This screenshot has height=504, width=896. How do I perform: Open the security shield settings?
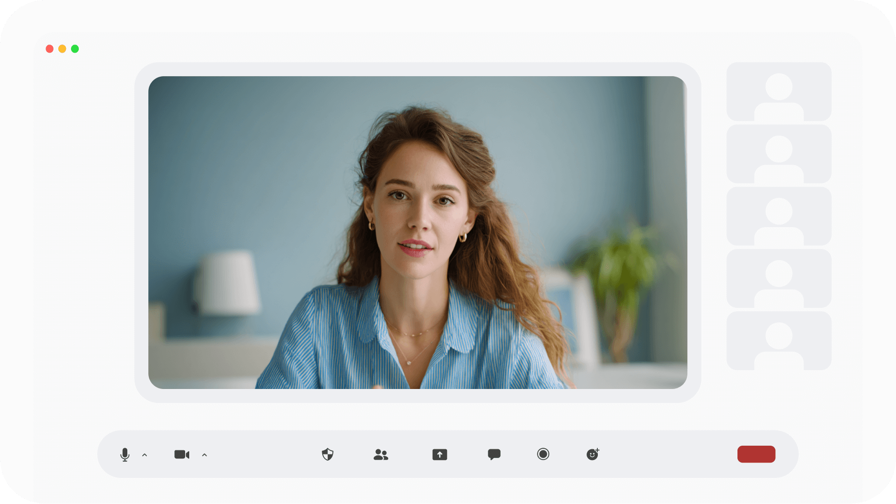[x=328, y=454]
